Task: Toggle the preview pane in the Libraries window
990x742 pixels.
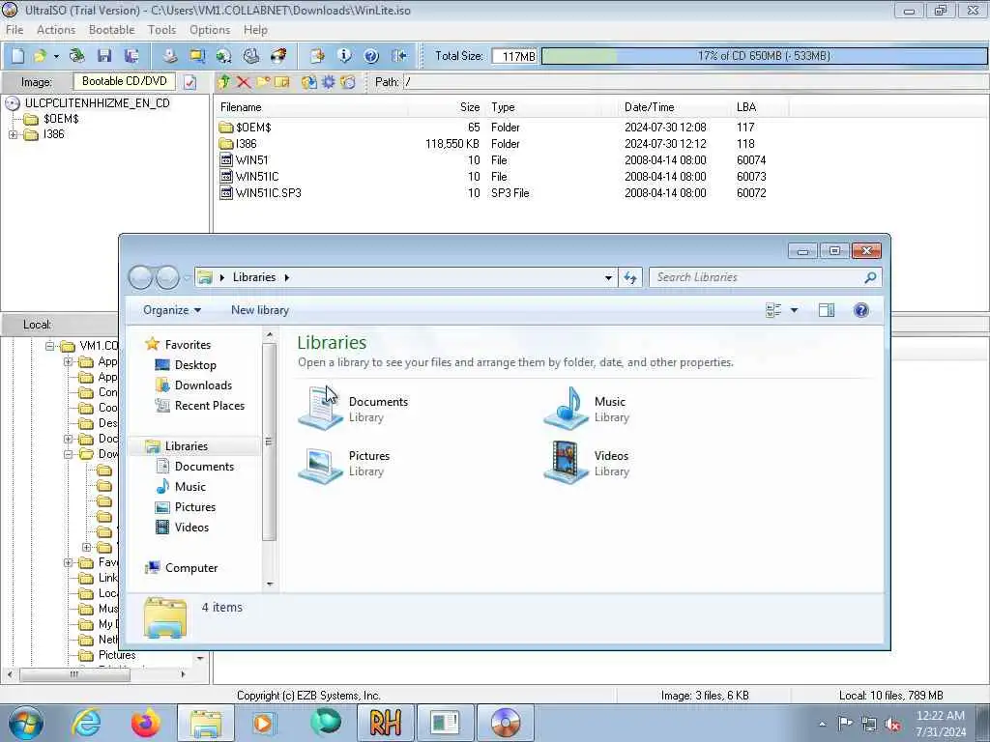Action: (x=827, y=310)
